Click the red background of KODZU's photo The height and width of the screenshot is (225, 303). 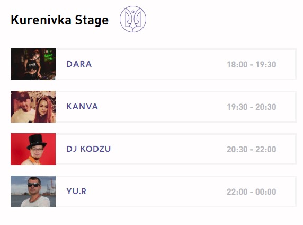(19, 147)
